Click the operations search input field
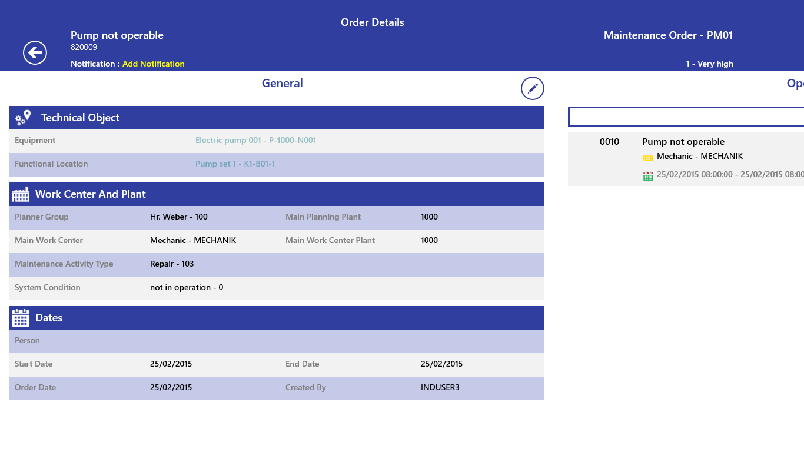Screen dimensions: 804x452 coord(686,117)
